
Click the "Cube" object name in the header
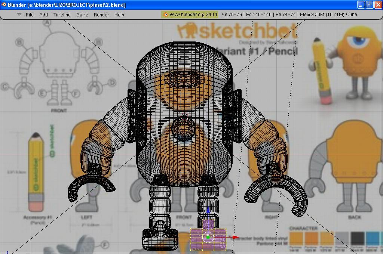point(352,15)
